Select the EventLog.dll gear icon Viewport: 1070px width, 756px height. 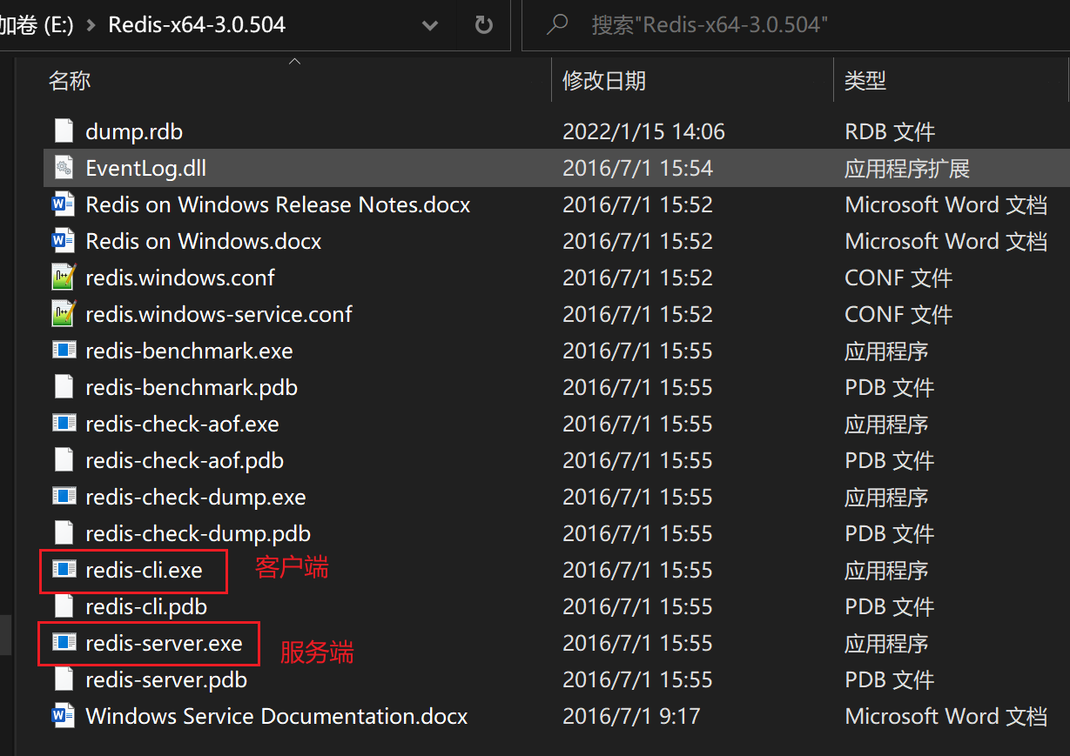point(64,168)
